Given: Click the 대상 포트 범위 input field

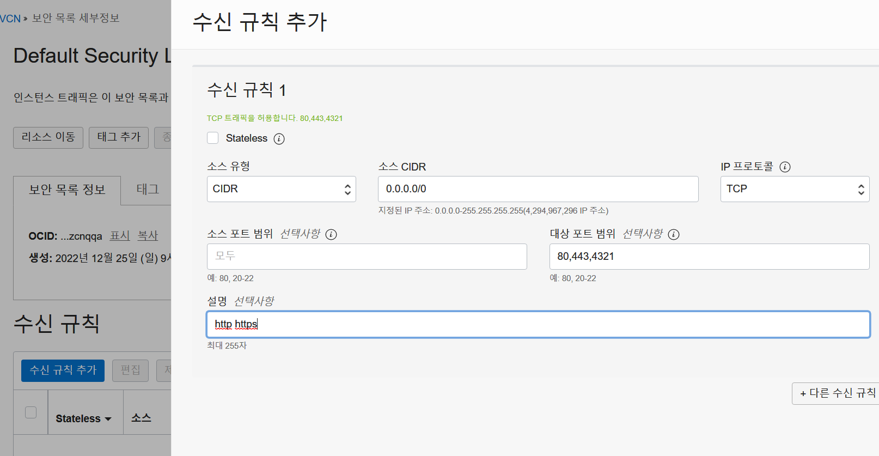Looking at the screenshot, I should coord(709,257).
